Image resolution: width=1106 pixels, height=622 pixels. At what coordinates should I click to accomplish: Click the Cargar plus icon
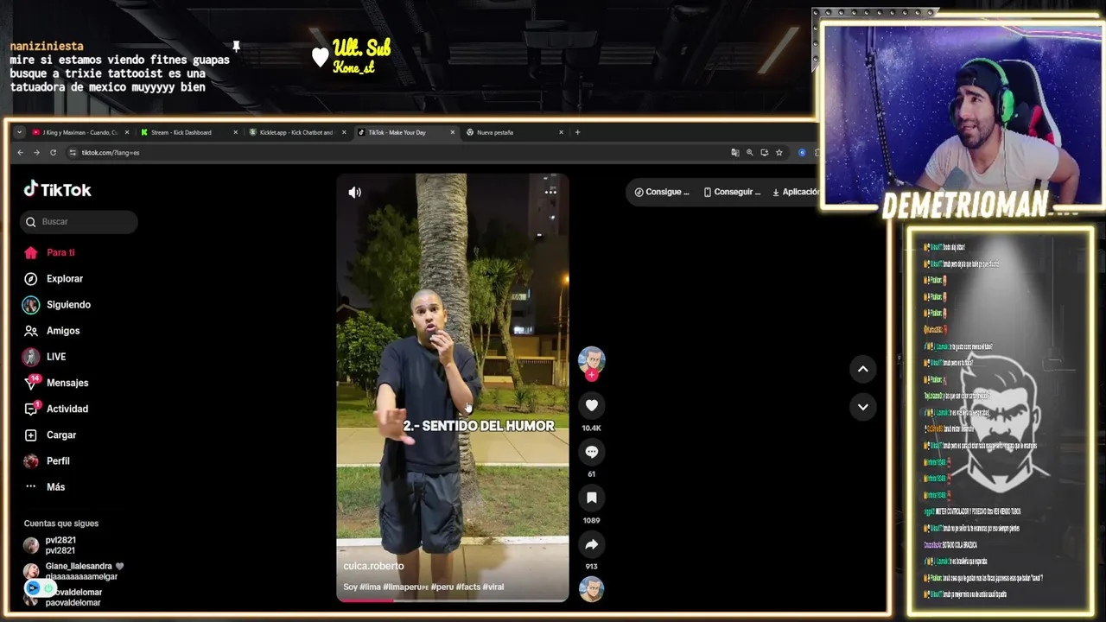point(31,435)
